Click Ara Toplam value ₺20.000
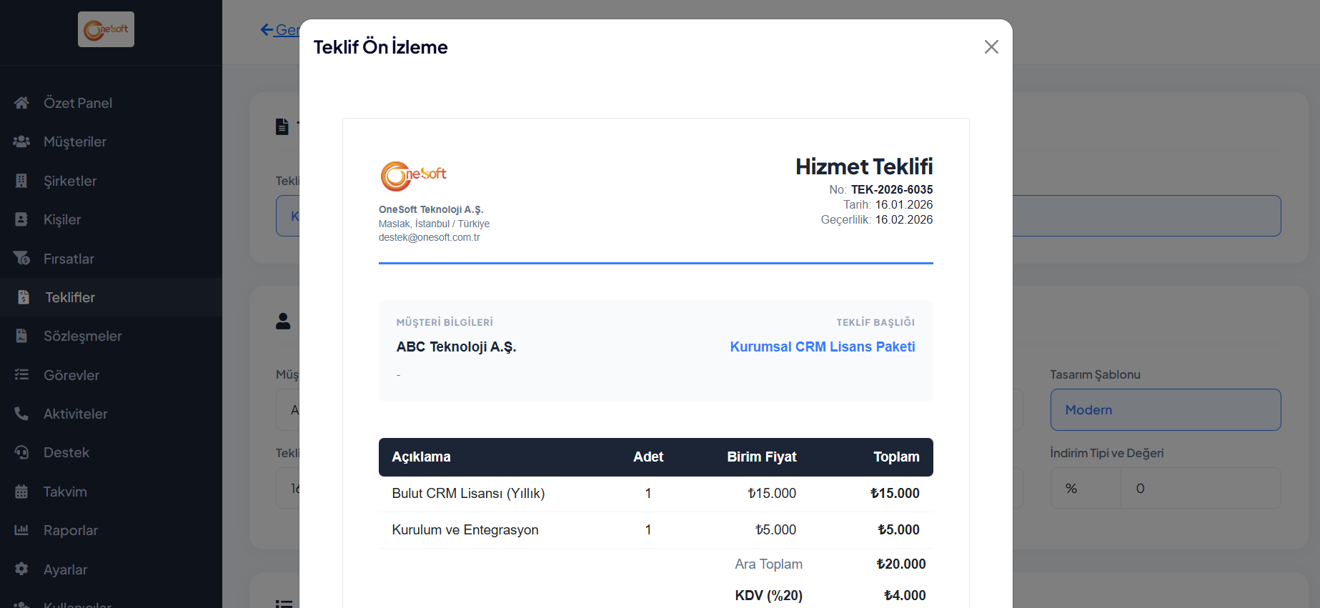Screen dimensions: 1320x608 coord(901,564)
